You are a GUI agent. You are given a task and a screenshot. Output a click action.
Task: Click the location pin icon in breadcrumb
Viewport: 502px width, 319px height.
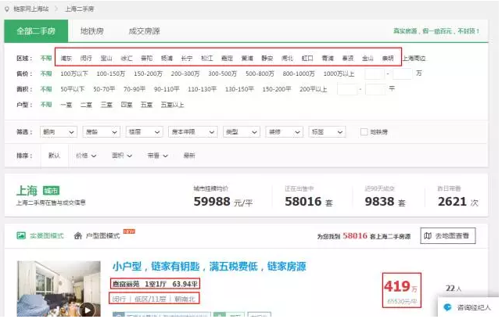7,9
